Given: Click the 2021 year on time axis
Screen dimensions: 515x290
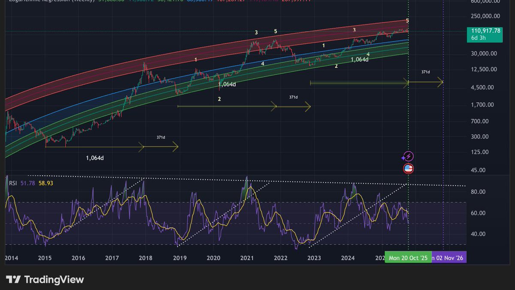Looking at the screenshot, I should pos(247,258).
